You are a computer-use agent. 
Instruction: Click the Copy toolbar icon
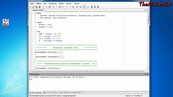tap(46, 7)
